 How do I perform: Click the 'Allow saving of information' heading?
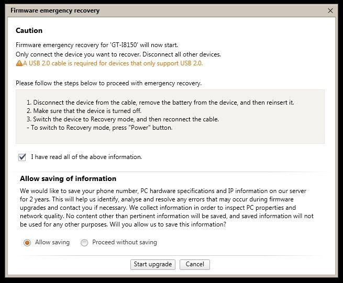tap(68, 178)
